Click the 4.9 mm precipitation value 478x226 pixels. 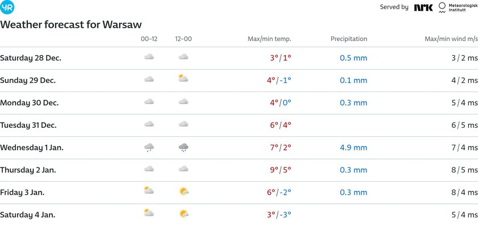pyautogui.click(x=353, y=148)
